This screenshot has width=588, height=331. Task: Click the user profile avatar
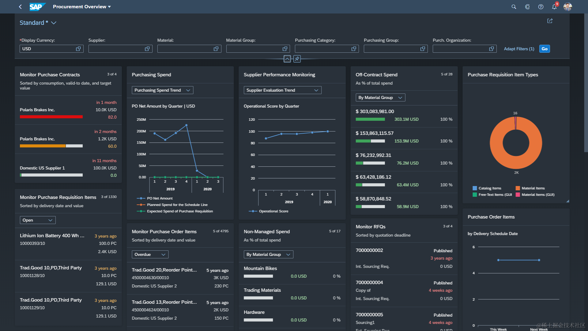[567, 7]
